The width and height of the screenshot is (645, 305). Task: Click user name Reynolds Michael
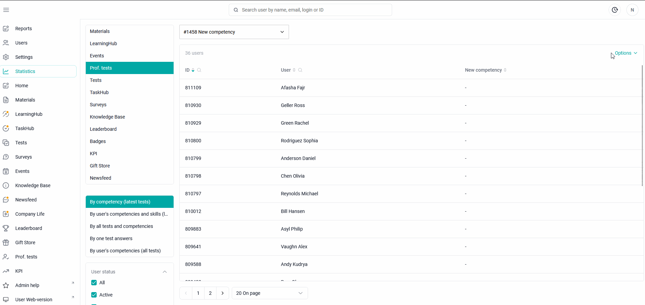tap(300, 194)
